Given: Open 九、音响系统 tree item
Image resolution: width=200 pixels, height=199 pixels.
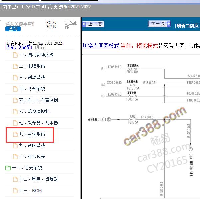Looking at the screenshot, I should tap(32, 145).
